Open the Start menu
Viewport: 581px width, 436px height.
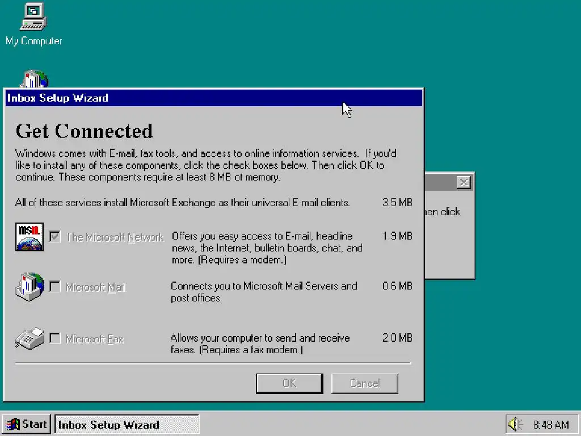point(26,424)
